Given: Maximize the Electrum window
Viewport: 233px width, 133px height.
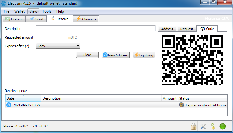Looking at the screenshot, I should pos(213,2).
